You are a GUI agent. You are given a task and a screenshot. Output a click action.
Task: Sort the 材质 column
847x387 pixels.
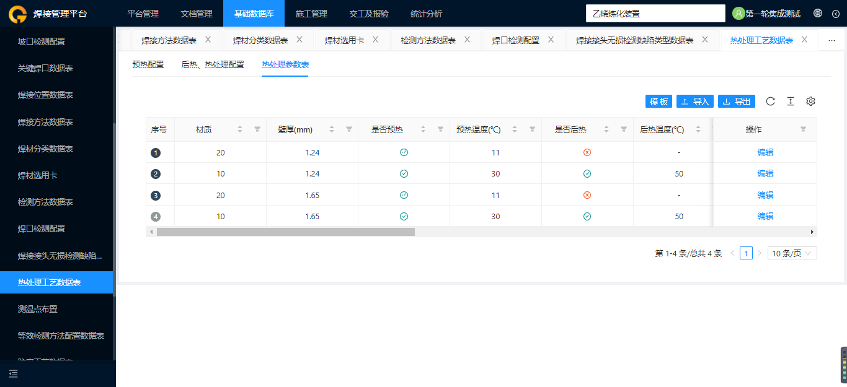tap(240, 129)
